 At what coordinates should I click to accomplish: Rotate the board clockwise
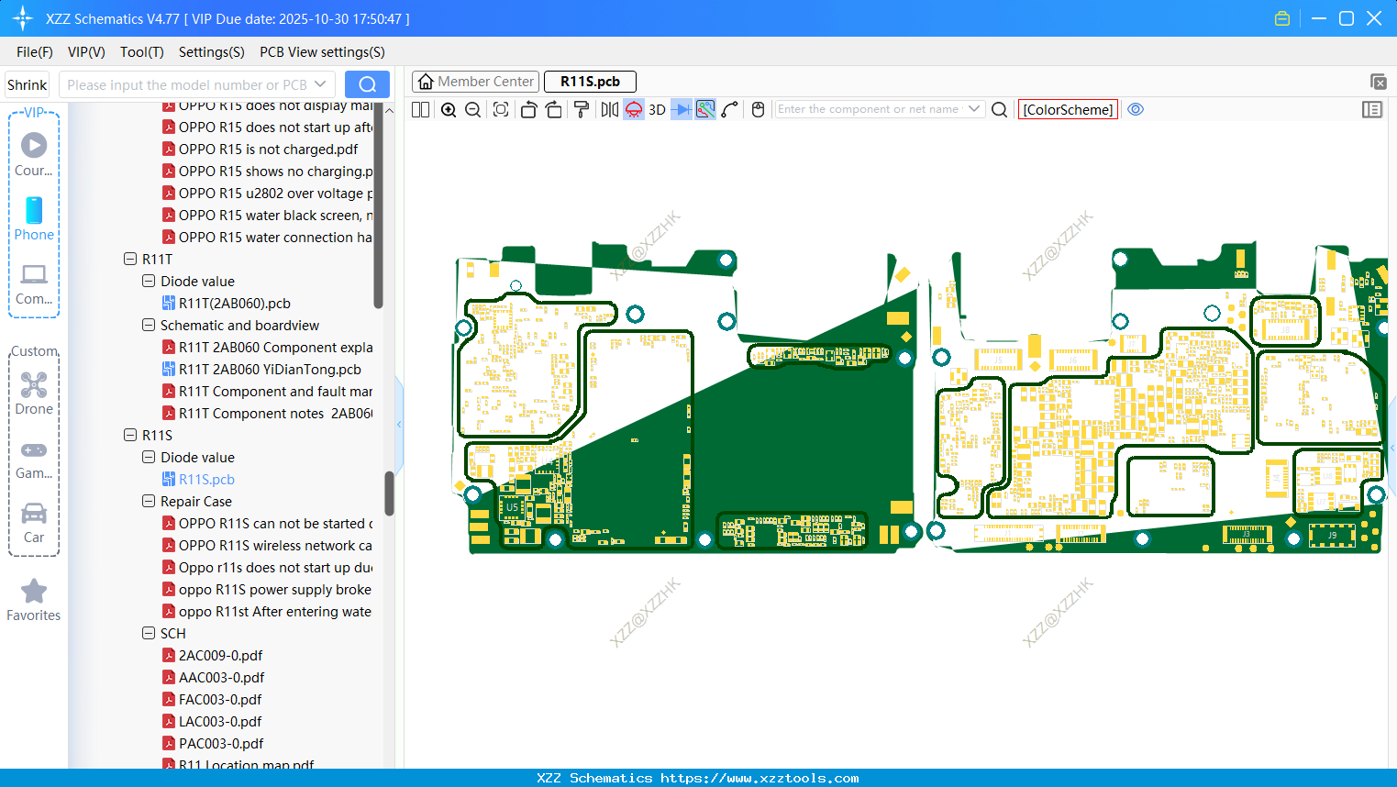pyautogui.click(x=553, y=110)
